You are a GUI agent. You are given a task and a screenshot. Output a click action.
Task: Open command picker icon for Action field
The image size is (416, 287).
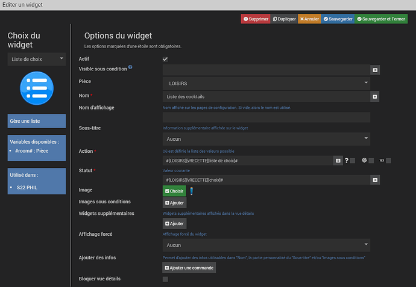[x=338, y=161]
